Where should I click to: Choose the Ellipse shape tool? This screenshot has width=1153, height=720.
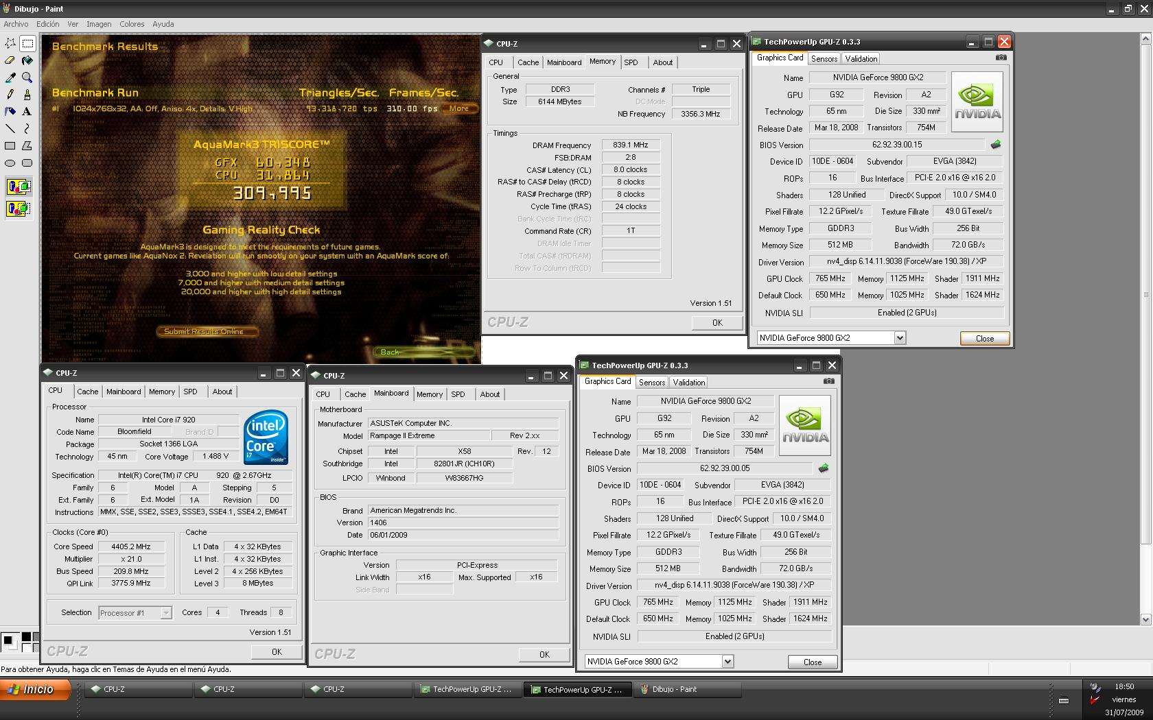click(x=10, y=163)
